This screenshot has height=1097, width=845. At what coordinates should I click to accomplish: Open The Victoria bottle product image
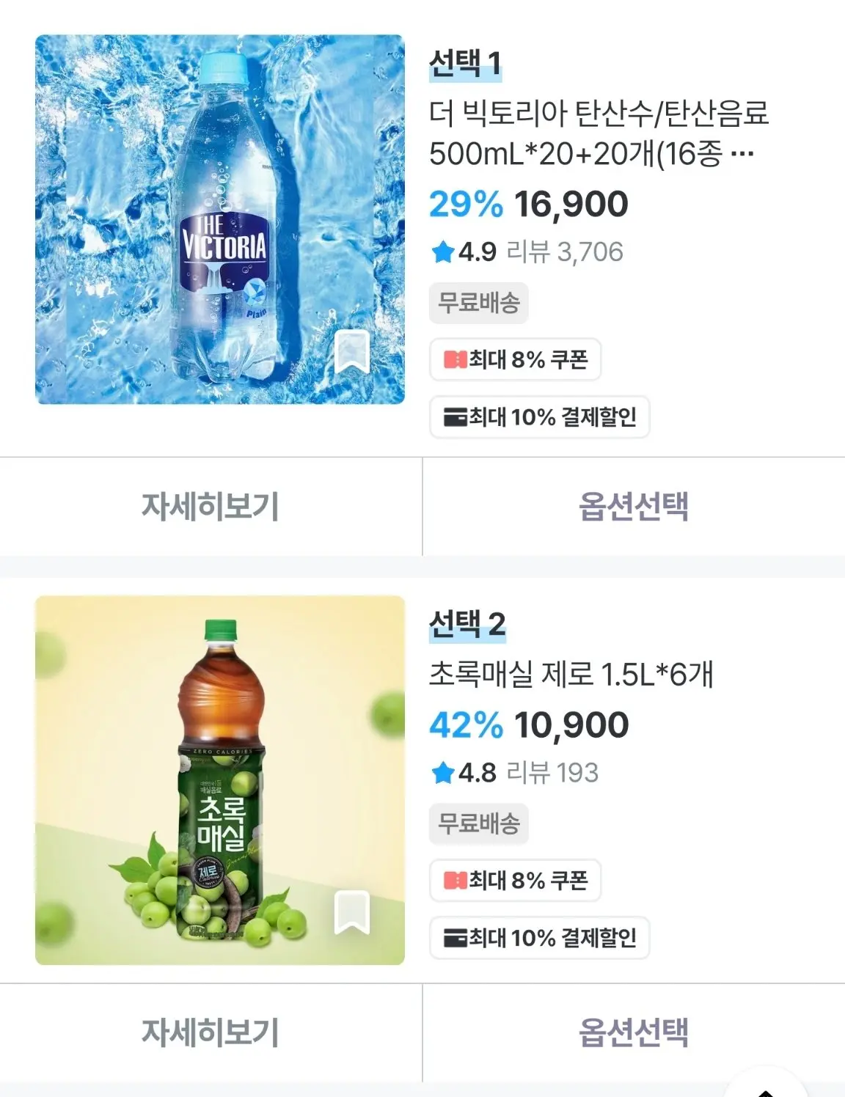[x=219, y=219]
